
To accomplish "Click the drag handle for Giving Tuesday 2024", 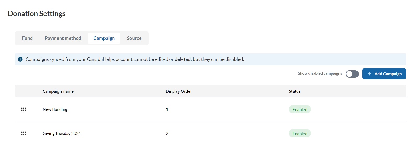I will click(x=24, y=134).
